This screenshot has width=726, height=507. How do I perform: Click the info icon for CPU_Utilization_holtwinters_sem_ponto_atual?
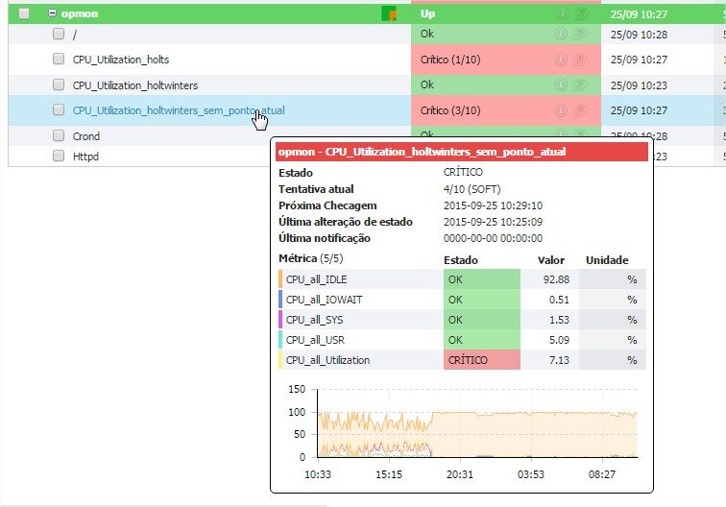click(x=563, y=110)
